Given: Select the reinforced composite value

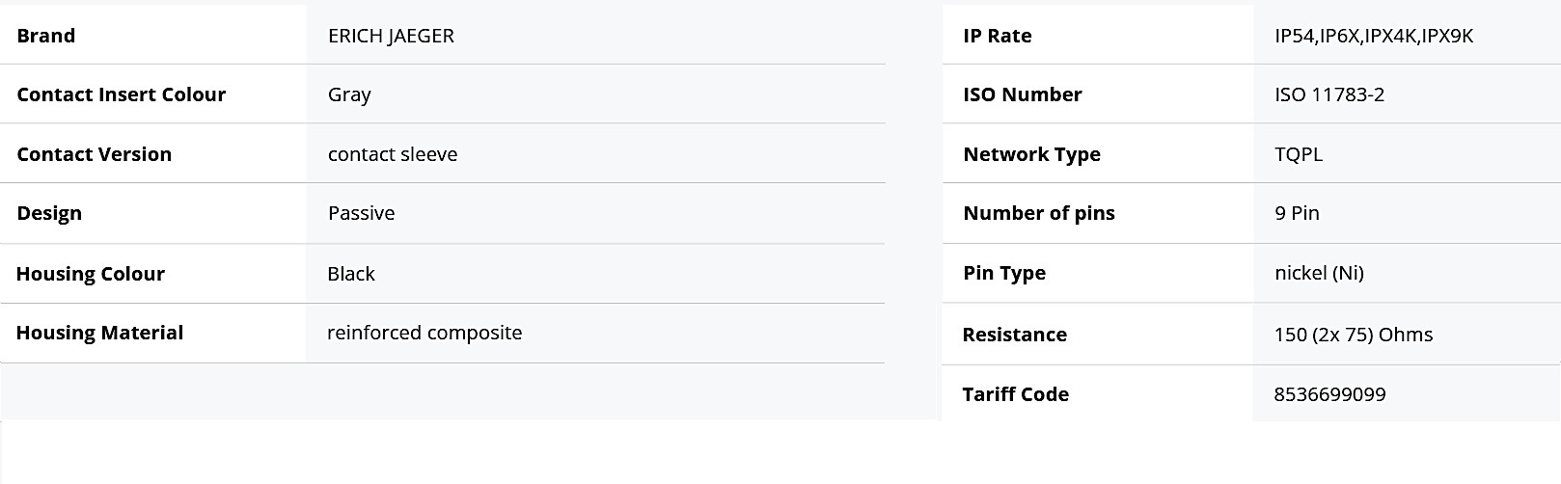Looking at the screenshot, I should coord(424,333).
